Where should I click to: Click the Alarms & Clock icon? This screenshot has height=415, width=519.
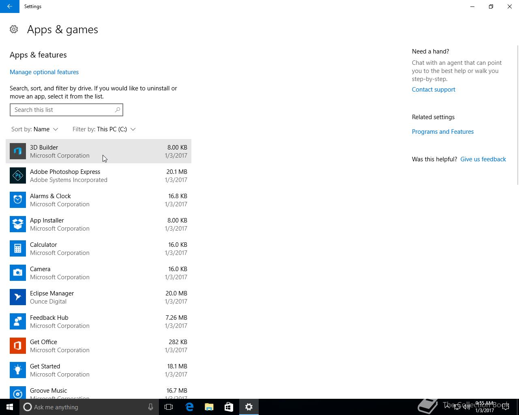[18, 200]
